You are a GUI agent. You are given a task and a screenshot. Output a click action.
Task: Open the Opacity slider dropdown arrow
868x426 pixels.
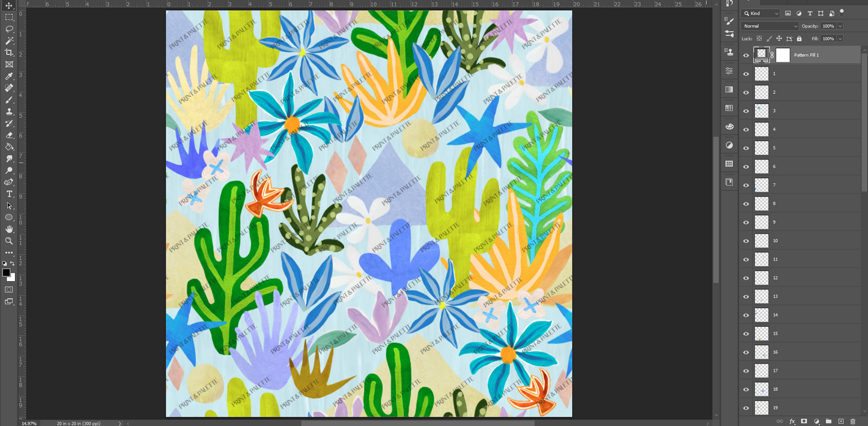840,26
